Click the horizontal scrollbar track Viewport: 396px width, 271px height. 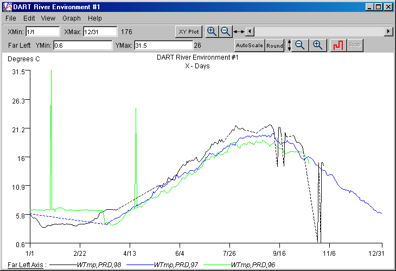point(318,31)
